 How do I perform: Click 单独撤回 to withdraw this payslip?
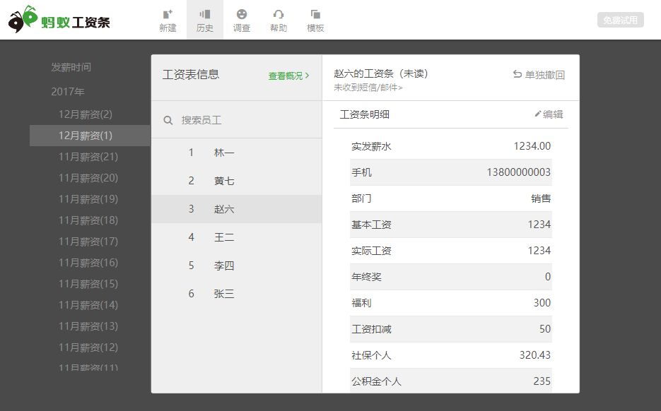coord(539,75)
